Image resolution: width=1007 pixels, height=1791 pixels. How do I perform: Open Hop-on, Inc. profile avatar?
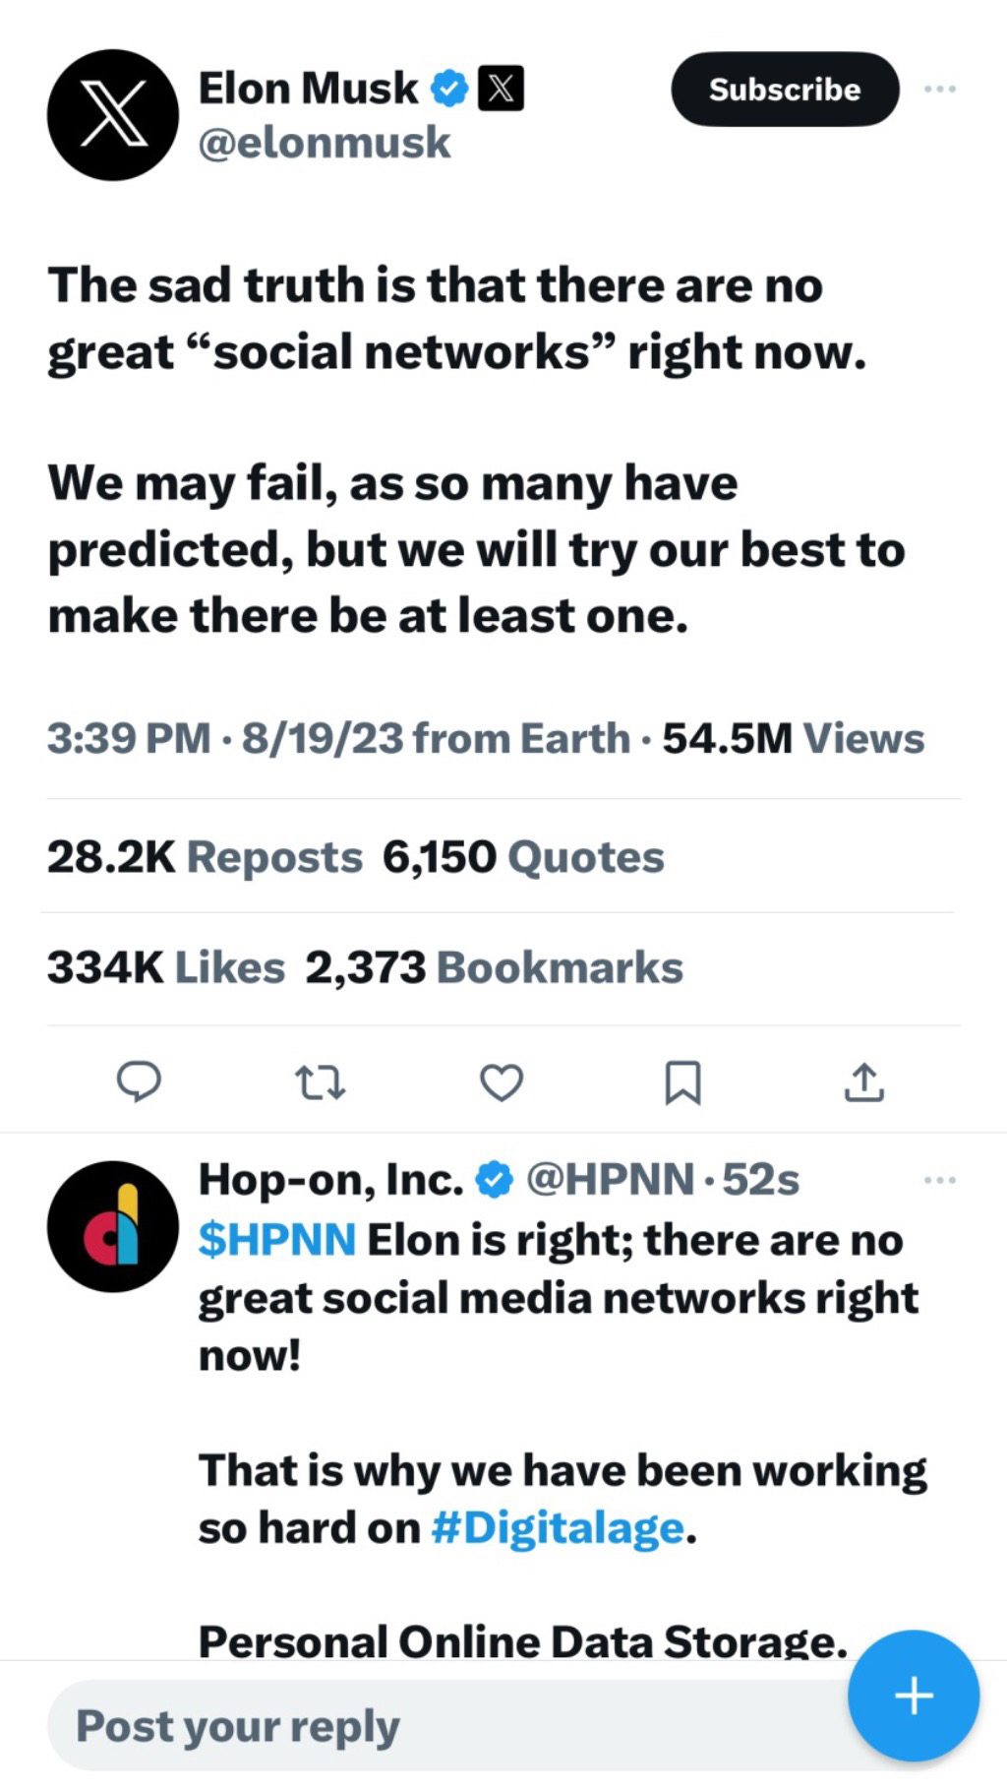click(x=113, y=1226)
